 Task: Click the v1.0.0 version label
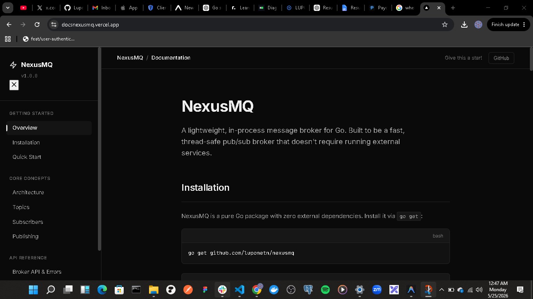(29, 76)
